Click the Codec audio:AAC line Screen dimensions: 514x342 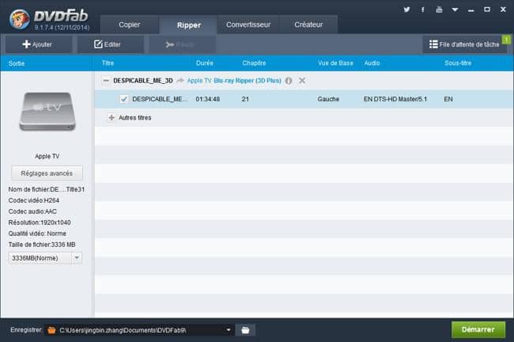tap(32, 211)
